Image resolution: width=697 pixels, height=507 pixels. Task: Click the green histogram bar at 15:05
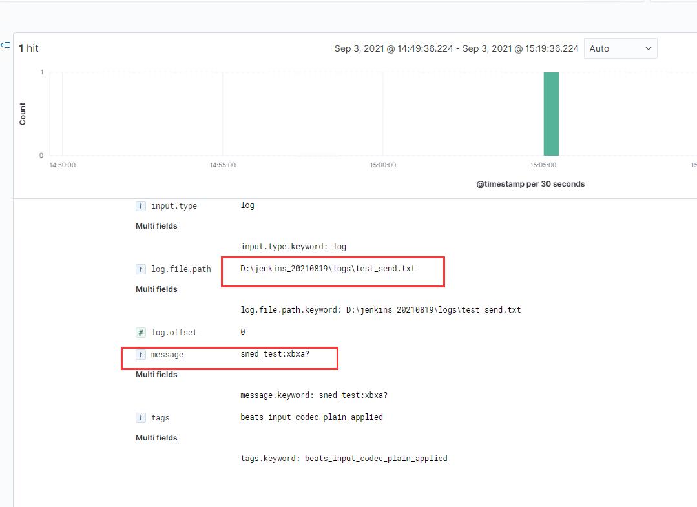click(x=551, y=114)
